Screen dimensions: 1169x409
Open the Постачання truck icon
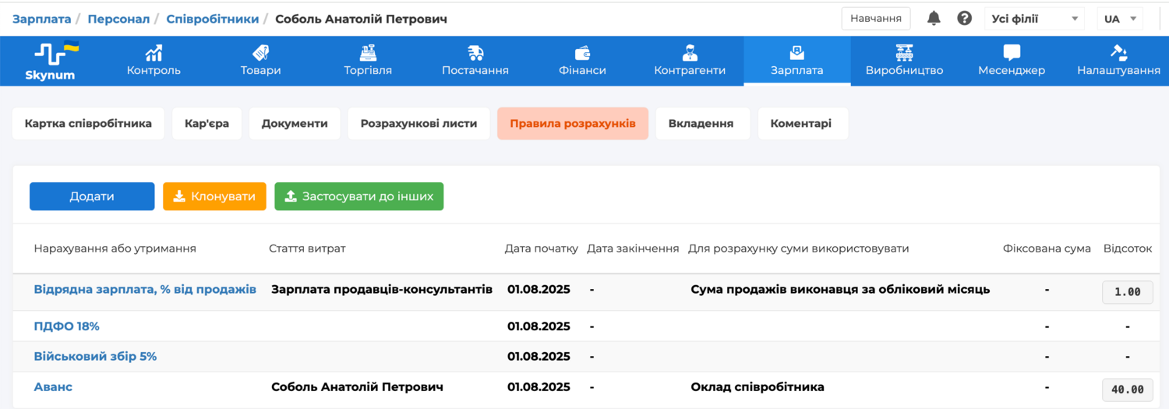(x=475, y=53)
